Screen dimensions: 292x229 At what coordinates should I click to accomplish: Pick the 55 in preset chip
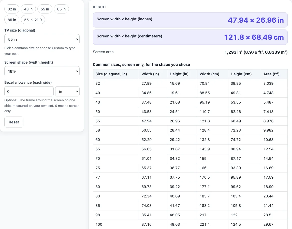tap(45, 9)
